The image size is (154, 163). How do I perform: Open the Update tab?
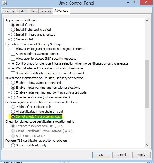[22, 11]
